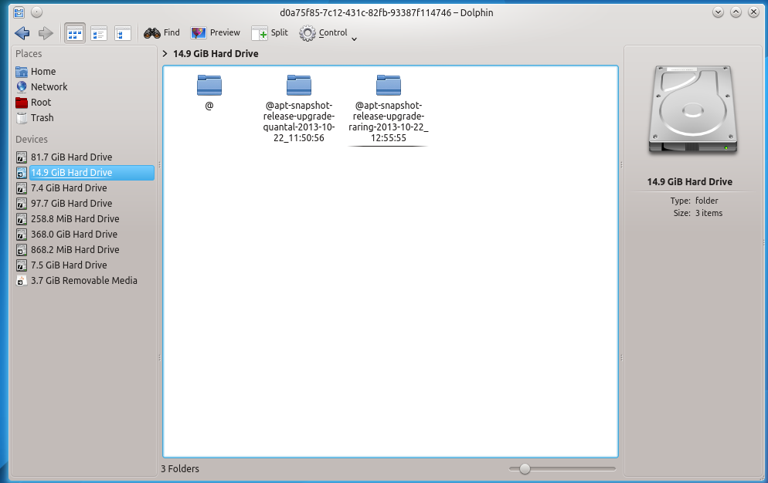Toggle Preview in the toolbar
The width and height of the screenshot is (768, 483).
pos(216,32)
